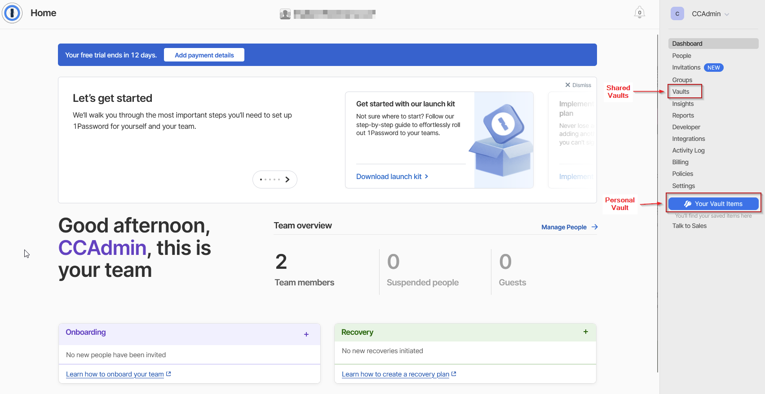Click the Team overview heading
This screenshot has height=394, width=765.
[x=303, y=226]
